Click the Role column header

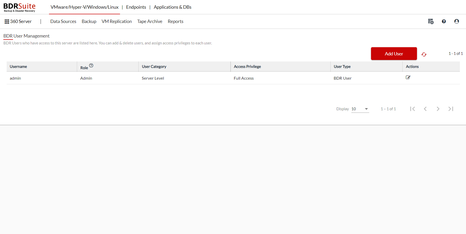84,68
